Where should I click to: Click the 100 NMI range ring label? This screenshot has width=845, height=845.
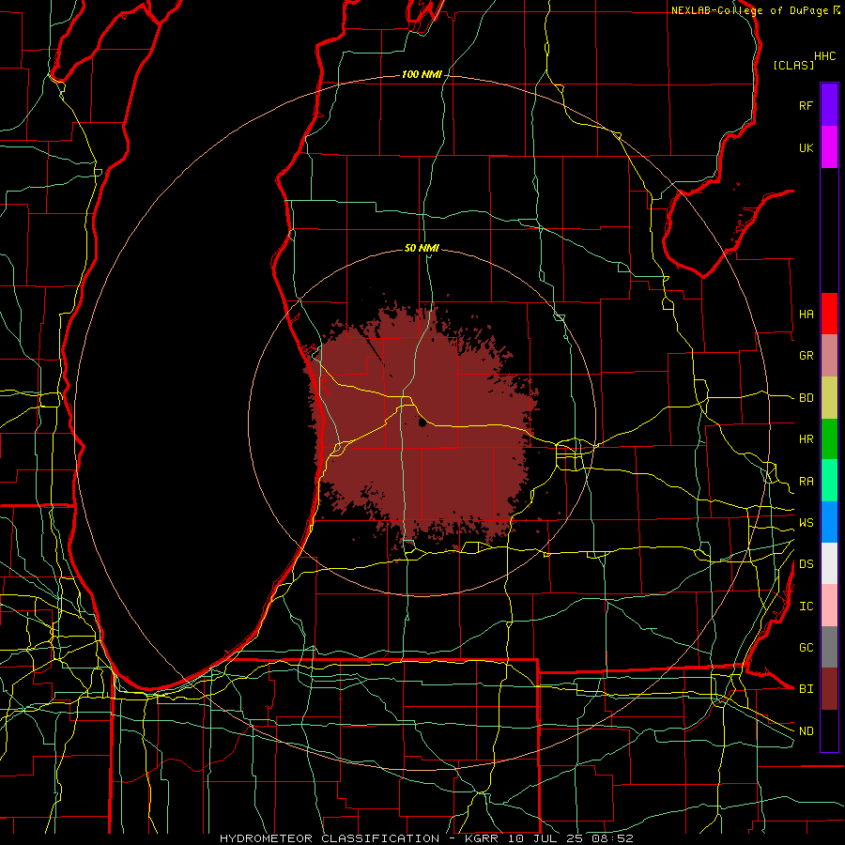point(422,74)
